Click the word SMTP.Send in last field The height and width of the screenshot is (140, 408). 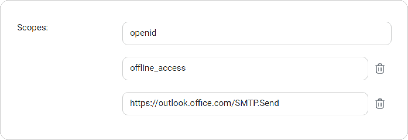[x=257, y=103]
